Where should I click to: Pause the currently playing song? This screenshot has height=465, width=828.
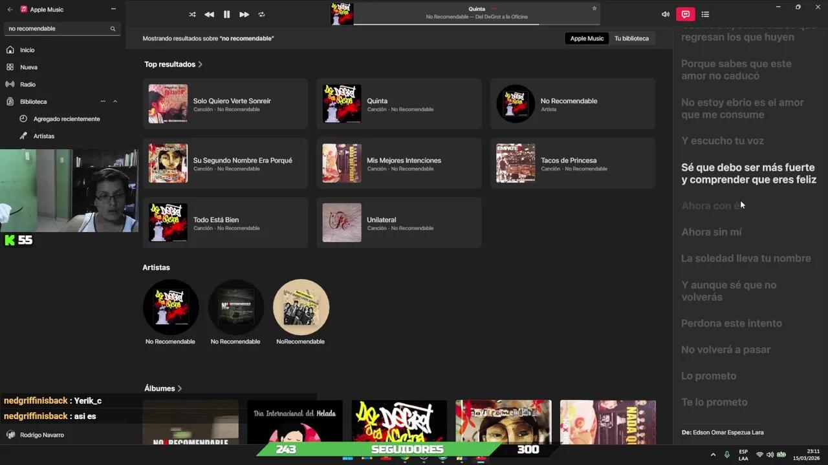(x=226, y=14)
